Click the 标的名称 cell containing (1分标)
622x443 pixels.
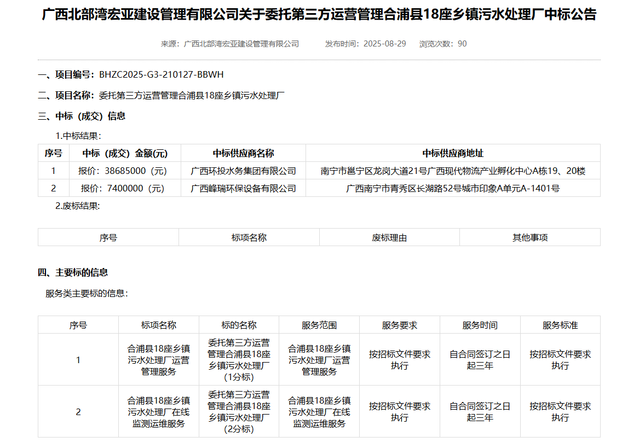[239, 360]
